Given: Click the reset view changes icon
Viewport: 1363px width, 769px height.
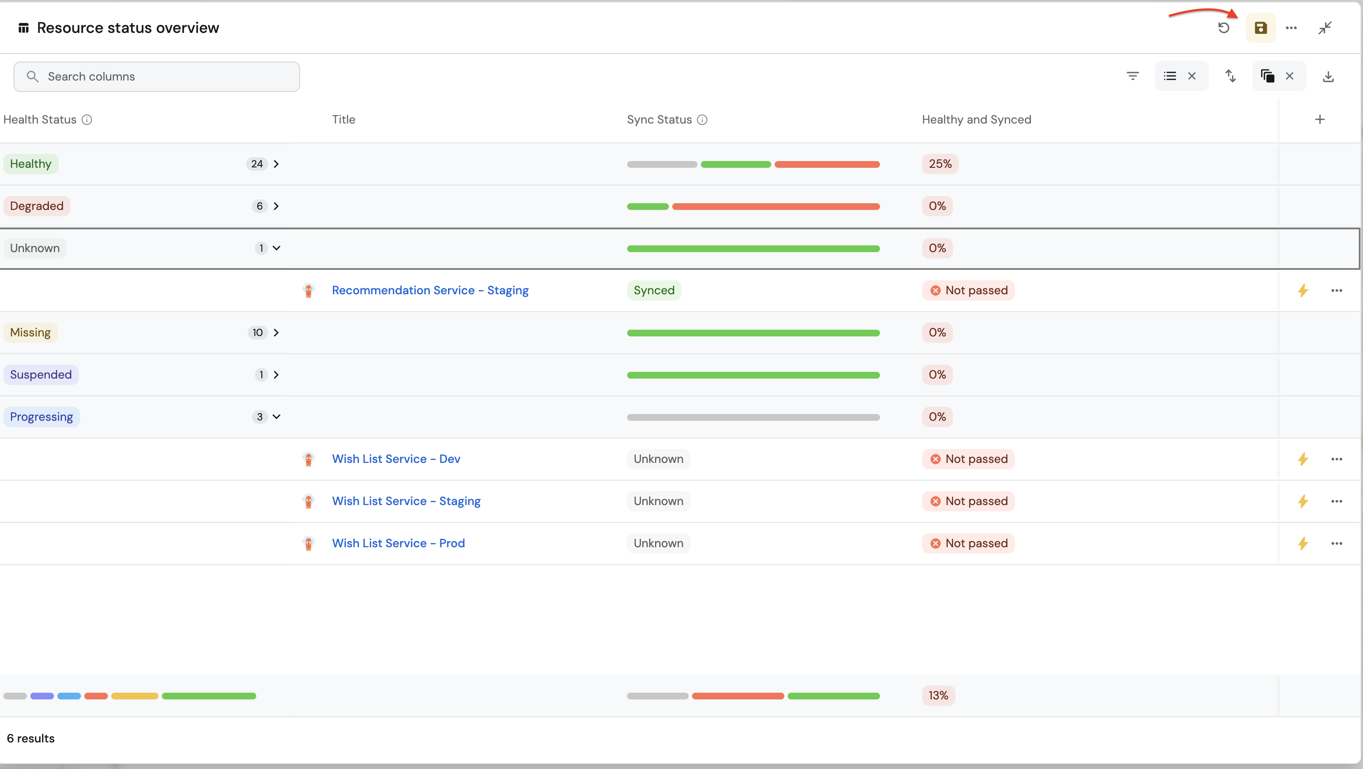Looking at the screenshot, I should tap(1223, 28).
